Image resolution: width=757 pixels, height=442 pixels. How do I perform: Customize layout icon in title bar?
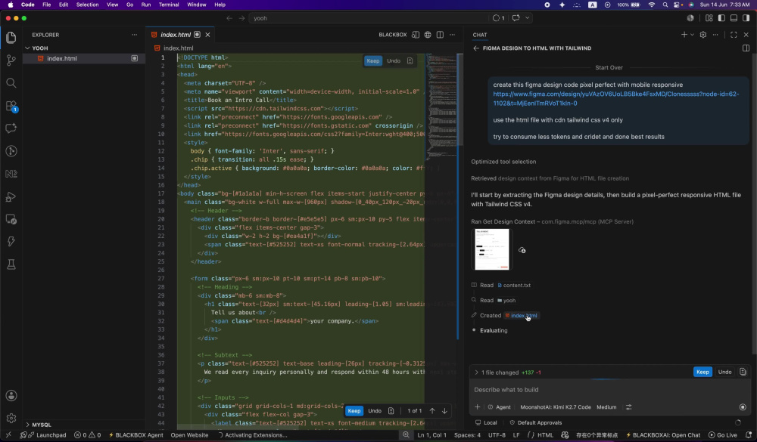point(709,18)
